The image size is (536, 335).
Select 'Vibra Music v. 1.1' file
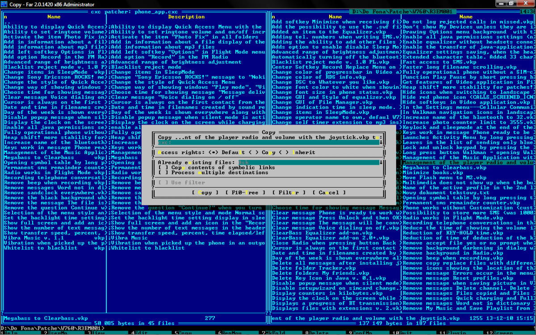pos(54,238)
